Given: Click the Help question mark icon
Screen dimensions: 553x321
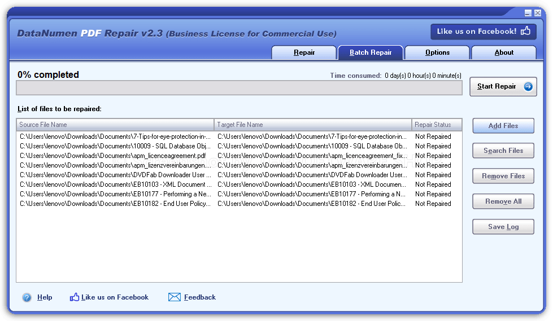Looking at the screenshot, I should (27, 297).
